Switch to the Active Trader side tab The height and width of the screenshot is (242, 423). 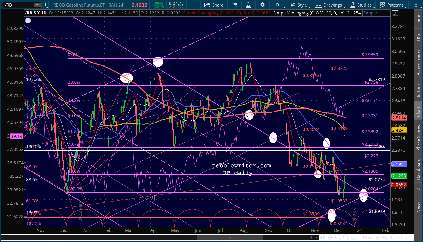tap(418, 62)
